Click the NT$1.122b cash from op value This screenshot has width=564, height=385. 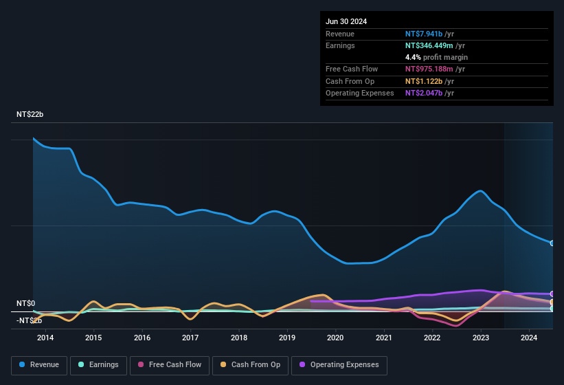pyautogui.click(x=424, y=81)
